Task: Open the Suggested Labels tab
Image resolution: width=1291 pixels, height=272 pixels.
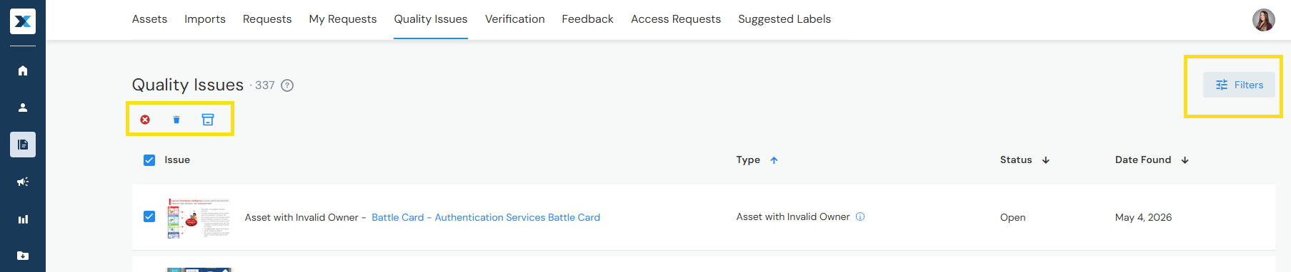Action: coord(784,19)
